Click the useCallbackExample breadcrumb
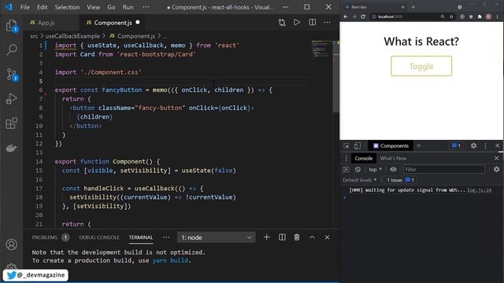 [72, 36]
